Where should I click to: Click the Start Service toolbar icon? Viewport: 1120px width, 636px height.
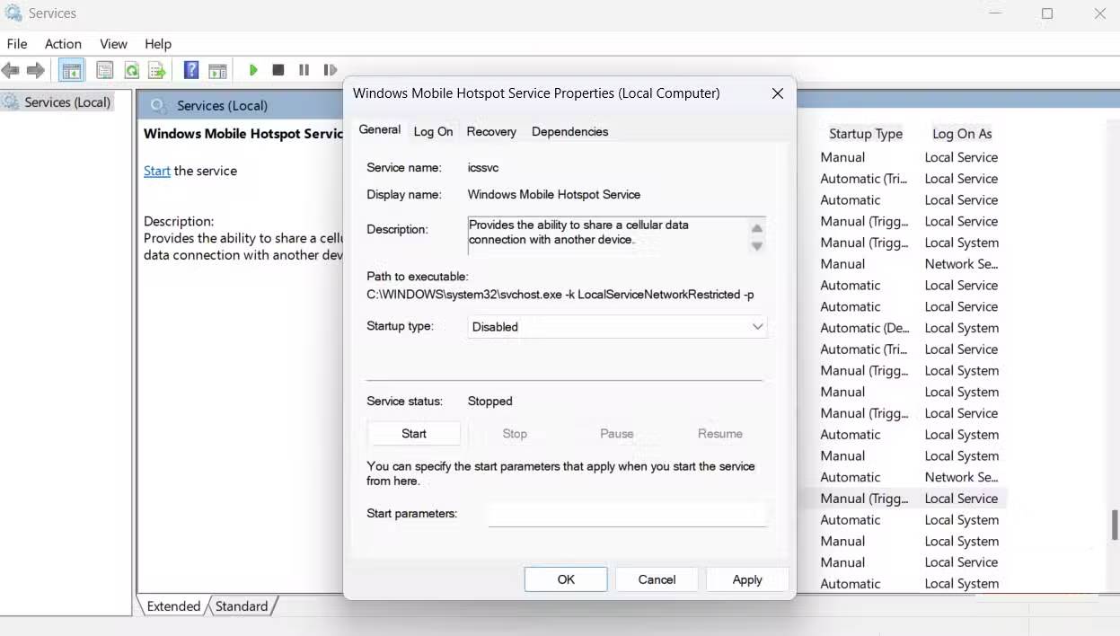click(253, 69)
